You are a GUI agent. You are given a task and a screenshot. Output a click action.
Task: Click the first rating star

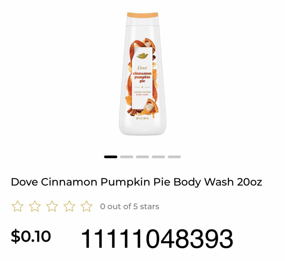[18, 206]
